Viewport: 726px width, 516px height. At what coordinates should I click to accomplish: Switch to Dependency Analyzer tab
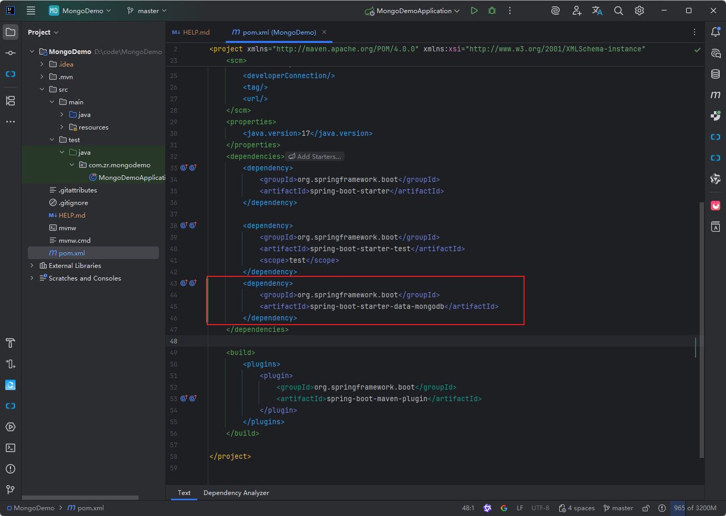[x=236, y=493]
